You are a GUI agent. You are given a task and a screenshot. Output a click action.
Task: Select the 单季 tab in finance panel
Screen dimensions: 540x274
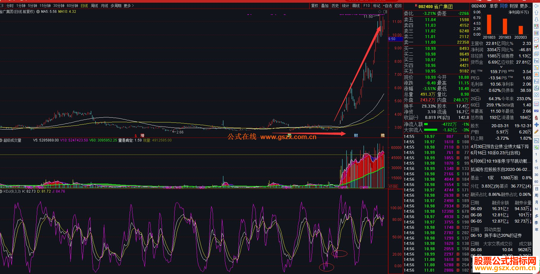pos(493,6)
